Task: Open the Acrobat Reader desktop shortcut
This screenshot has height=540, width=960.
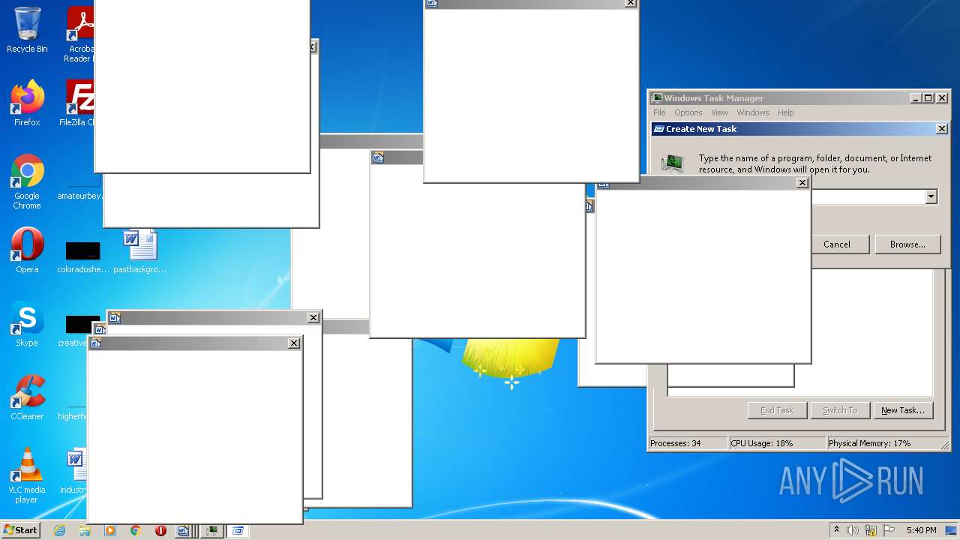Action: click(79, 34)
